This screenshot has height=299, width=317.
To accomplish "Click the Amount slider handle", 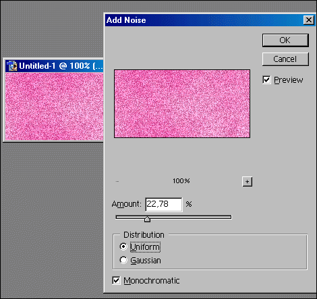I will click(x=147, y=219).
